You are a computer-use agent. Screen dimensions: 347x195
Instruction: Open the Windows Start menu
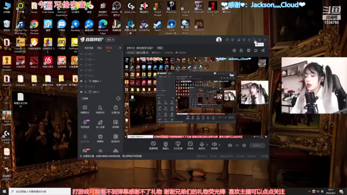point(4,192)
